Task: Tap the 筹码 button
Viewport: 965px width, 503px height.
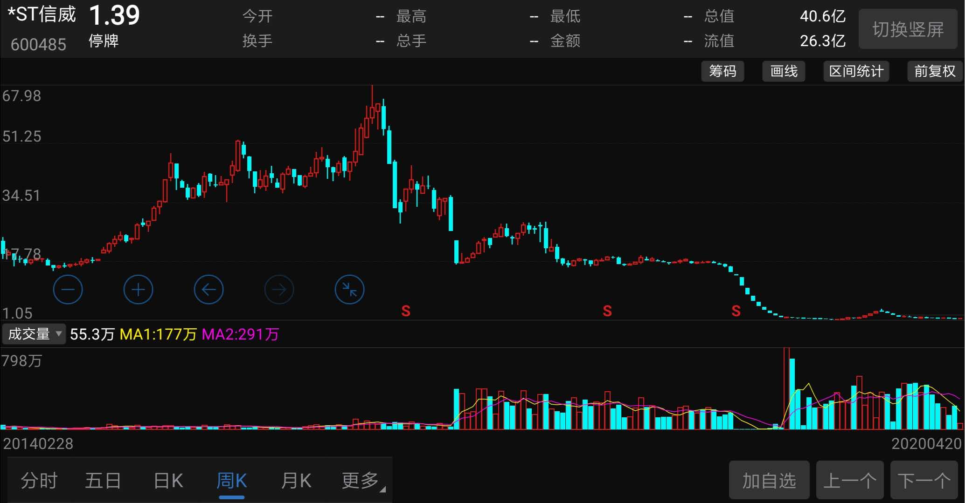Action: 722,71
